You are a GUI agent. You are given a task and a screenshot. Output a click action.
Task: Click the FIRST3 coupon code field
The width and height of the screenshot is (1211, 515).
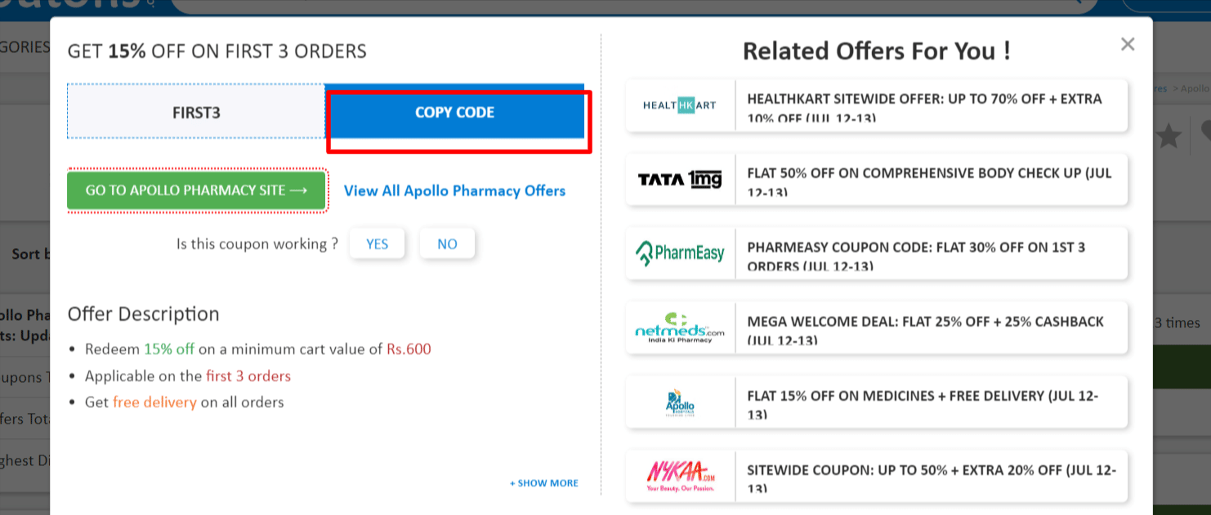click(x=195, y=112)
